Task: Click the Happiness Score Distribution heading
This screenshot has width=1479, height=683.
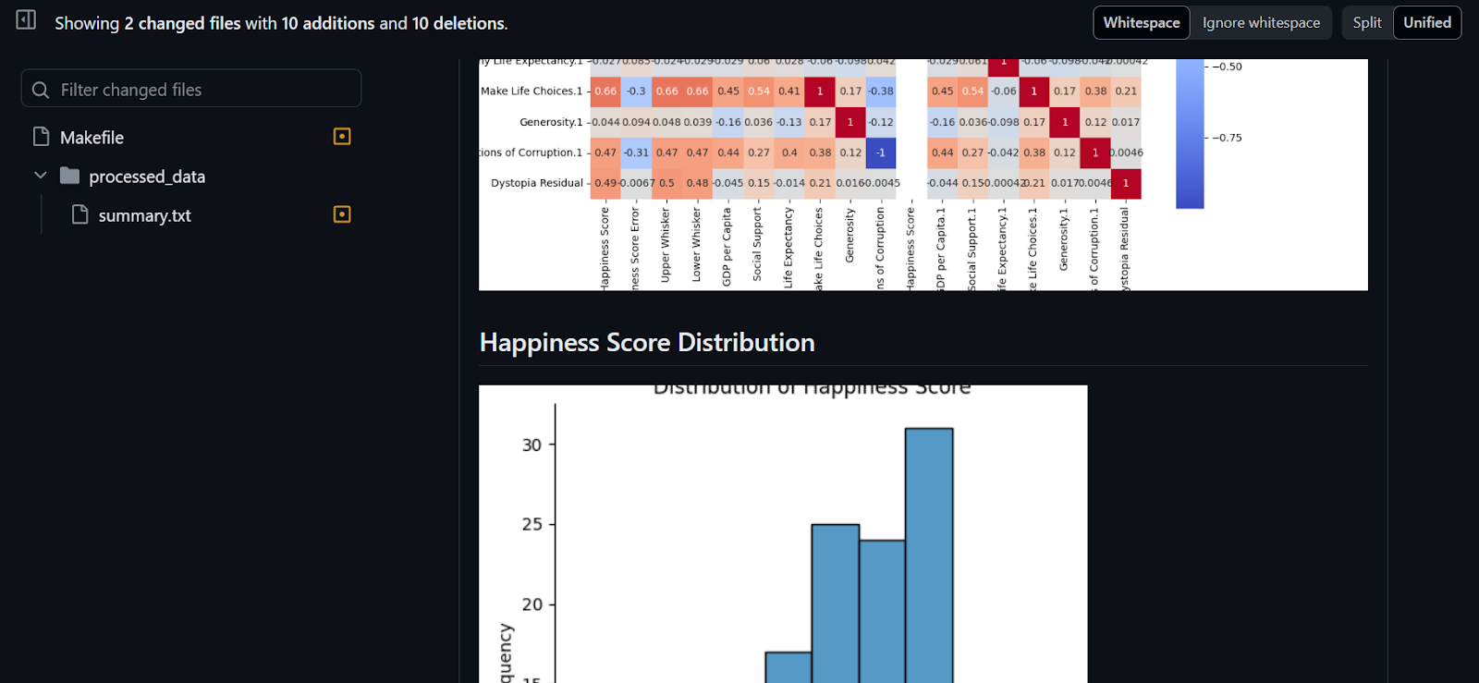Action: coord(647,343)
